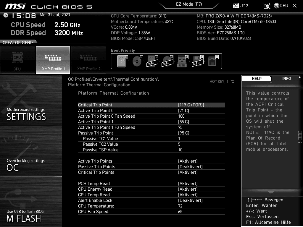Click the CPU Core Temperature: 31°C readout
This screenshot has height=227, width=303.
click(x=139, y=16)
